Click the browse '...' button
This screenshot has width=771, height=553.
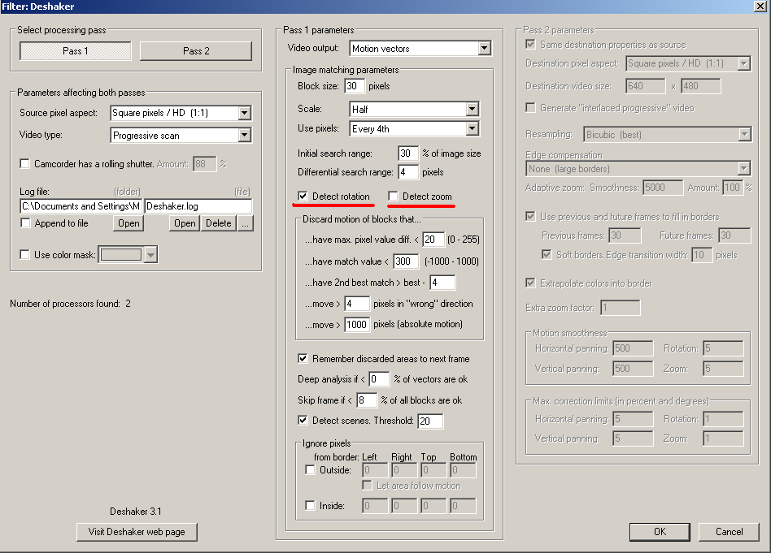point(246,223)
